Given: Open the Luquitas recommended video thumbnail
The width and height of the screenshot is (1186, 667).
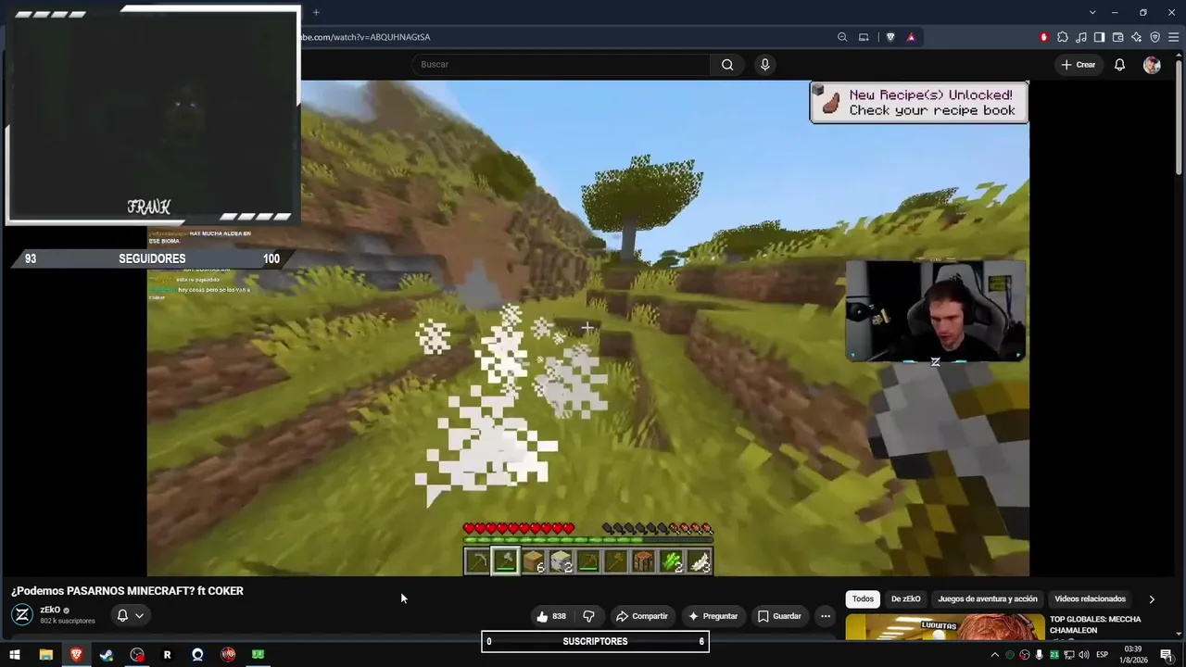Looking at the screenshot, I should 944,627.
